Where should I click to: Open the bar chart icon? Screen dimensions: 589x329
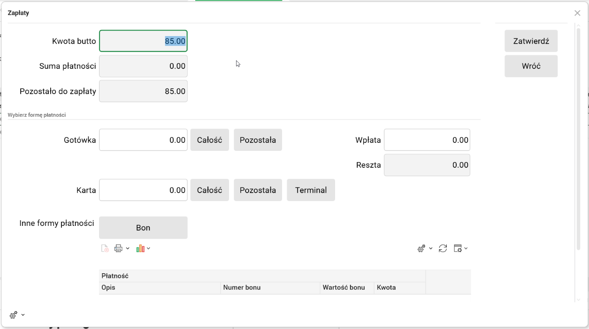point(140,248)
